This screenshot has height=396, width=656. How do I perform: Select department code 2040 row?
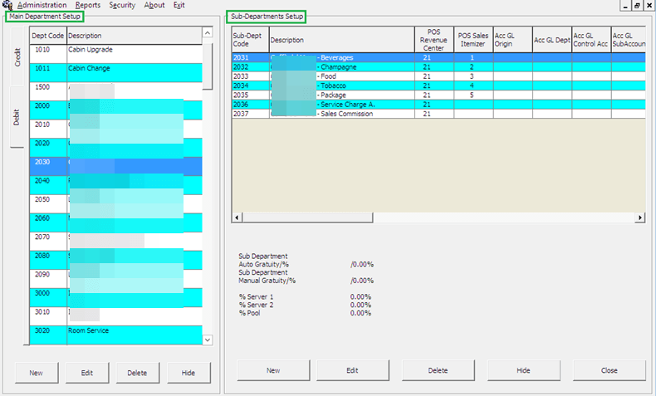[116, 185]
